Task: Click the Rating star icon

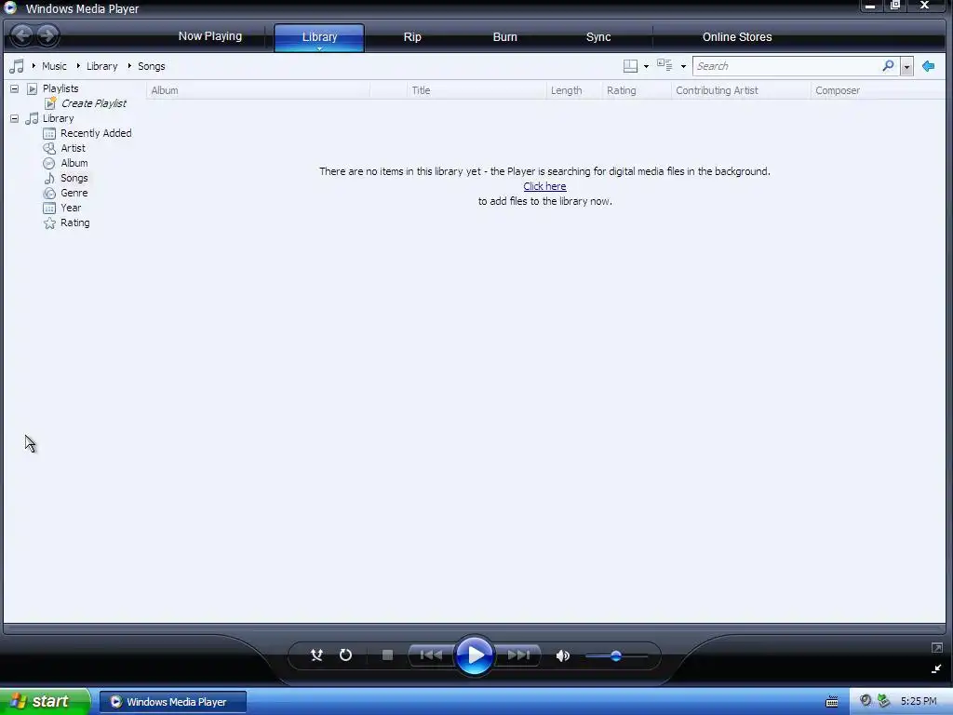Action: pos(49,223)
